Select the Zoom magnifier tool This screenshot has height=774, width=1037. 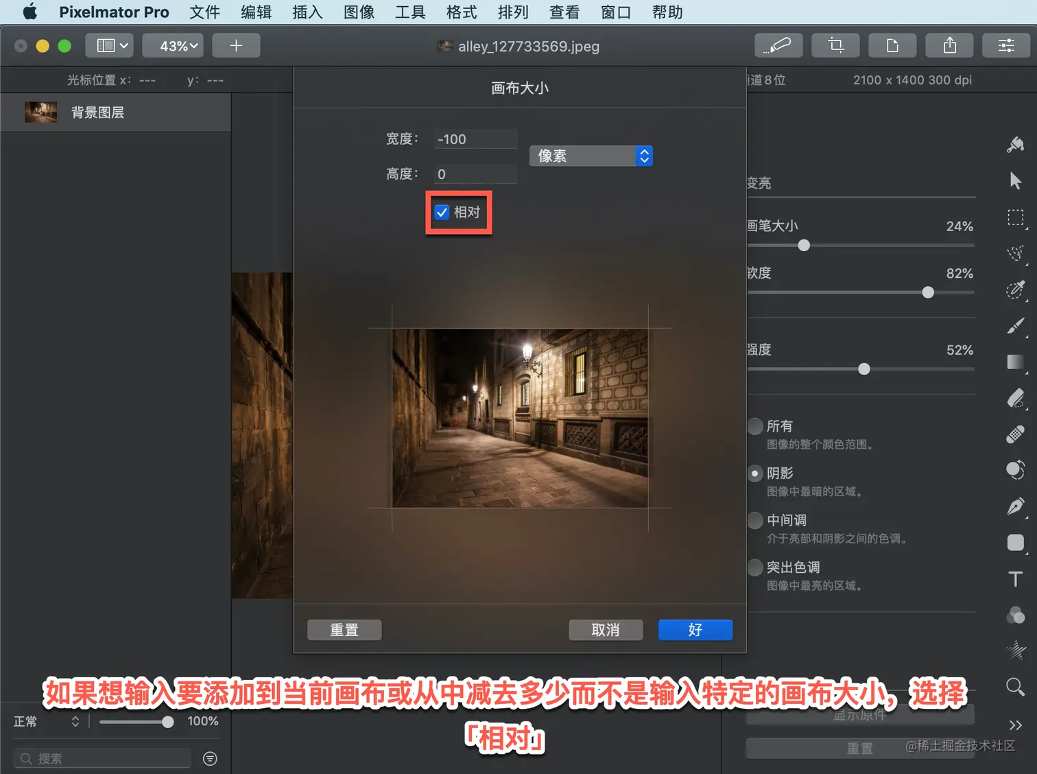click(x=1016, y=686)
